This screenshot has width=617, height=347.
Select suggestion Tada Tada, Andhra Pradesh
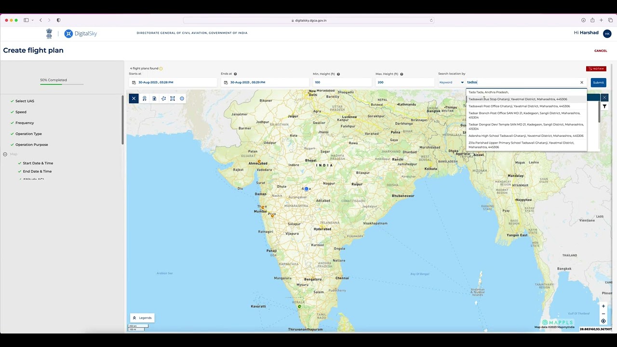tap(526, 92)
